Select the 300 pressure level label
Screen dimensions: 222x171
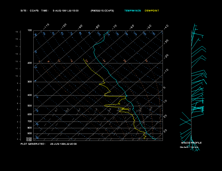pyautogui.click(x=30, y=82)
